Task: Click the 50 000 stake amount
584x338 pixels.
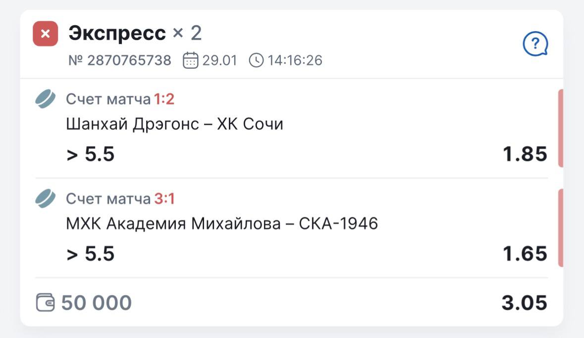Action: pos(97,302)
